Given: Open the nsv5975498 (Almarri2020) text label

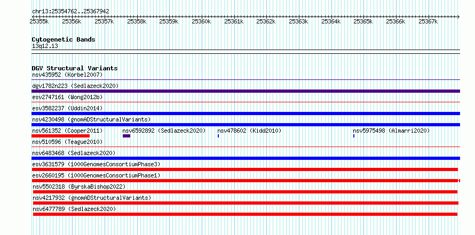Looking at the screenshot, I should point(391,131).
